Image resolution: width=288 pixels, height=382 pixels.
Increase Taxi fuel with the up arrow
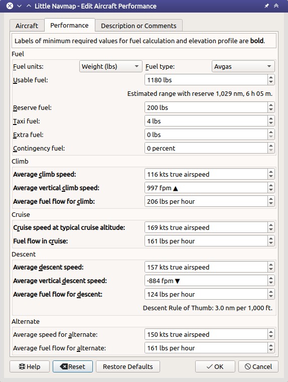(x=271, y=118)
